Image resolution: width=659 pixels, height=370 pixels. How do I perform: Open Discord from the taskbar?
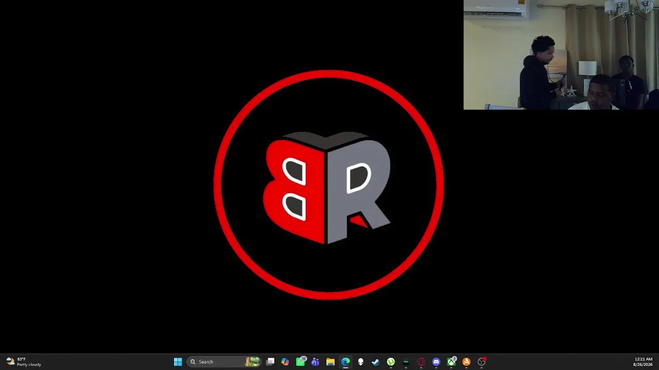[436, 362]
